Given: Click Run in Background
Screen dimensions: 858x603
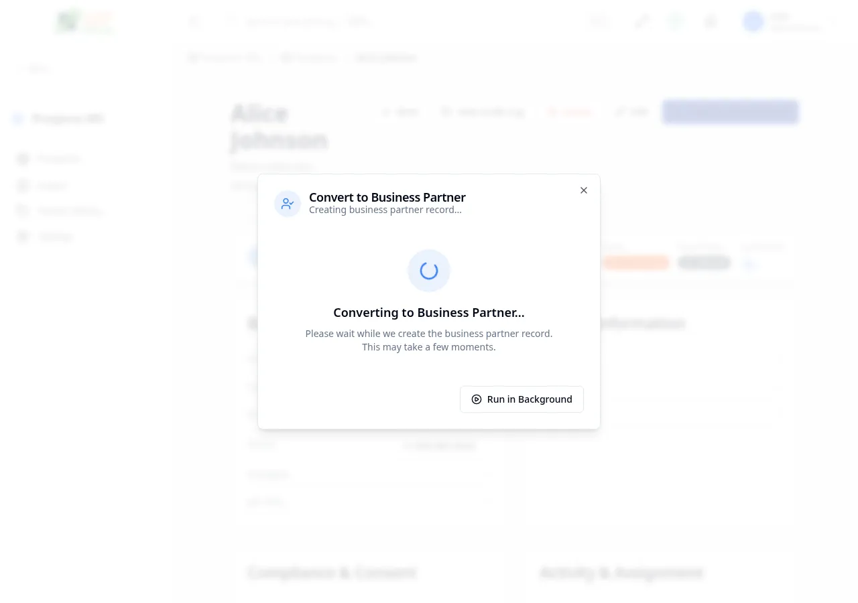Looking at the screenshot, I should (522, 399).
